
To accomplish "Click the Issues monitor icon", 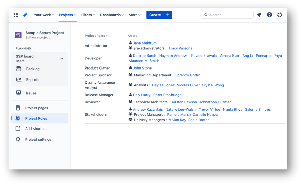I will point(19,93).
